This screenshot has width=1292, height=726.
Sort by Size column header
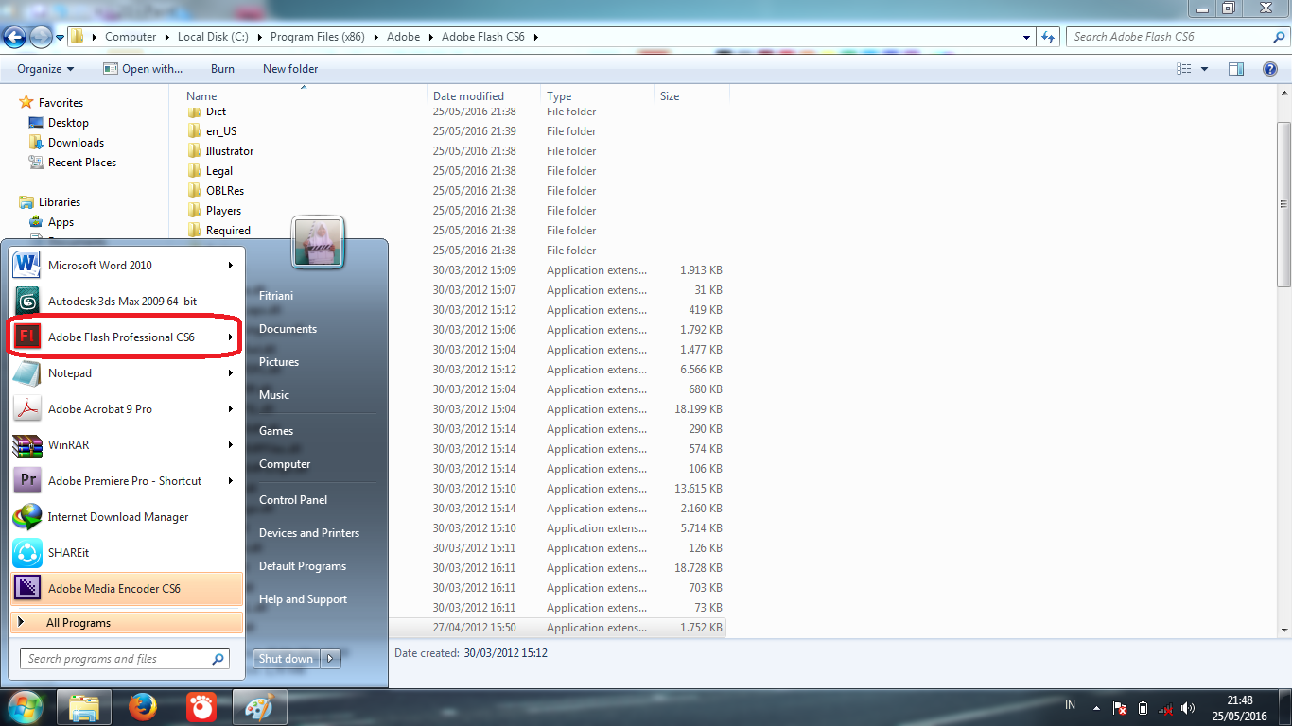click(691, 96)
